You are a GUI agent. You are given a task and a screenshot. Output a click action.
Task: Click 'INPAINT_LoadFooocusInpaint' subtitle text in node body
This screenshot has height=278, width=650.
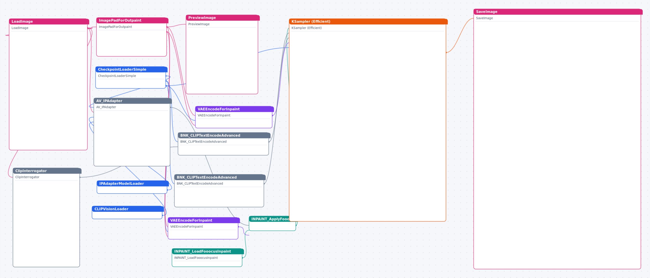[x=196, y=258]
